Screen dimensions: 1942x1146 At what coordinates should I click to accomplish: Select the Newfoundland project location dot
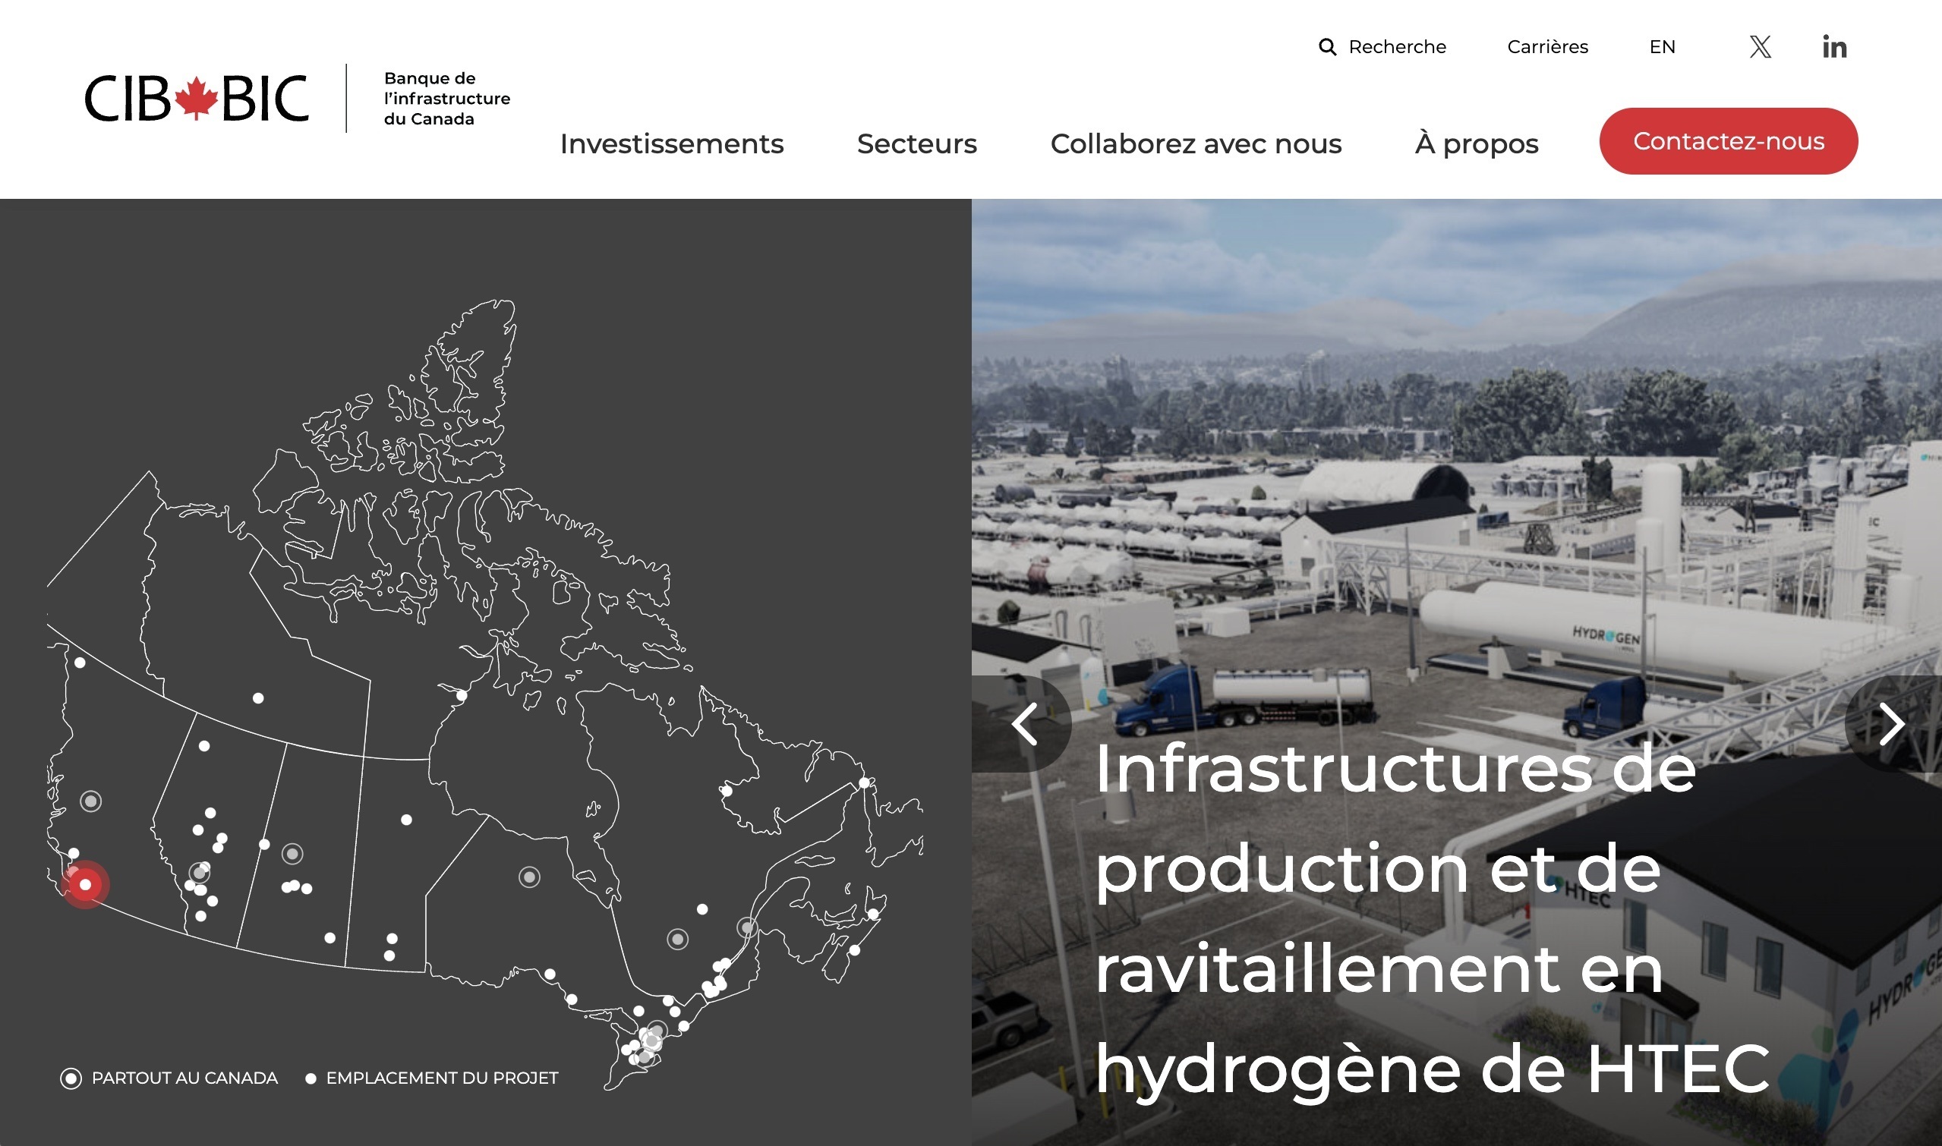point(865,782)
